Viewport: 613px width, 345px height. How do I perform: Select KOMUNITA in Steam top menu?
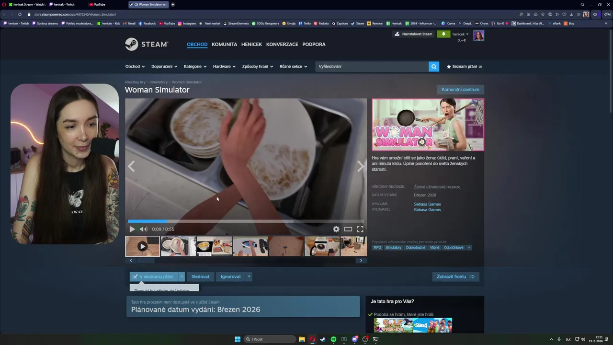point(224,44)
